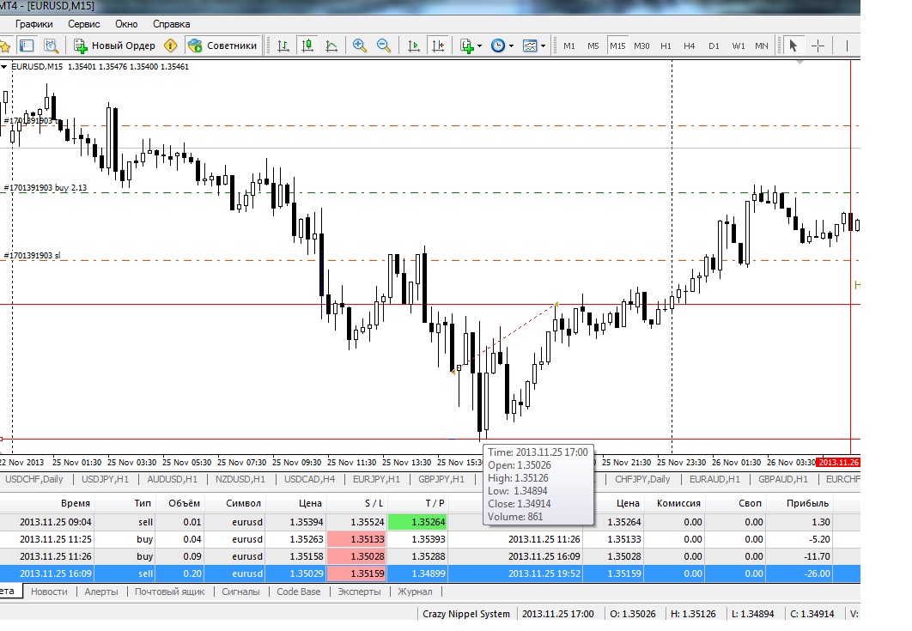Click the add indicators icon

(x=467, y=46)
